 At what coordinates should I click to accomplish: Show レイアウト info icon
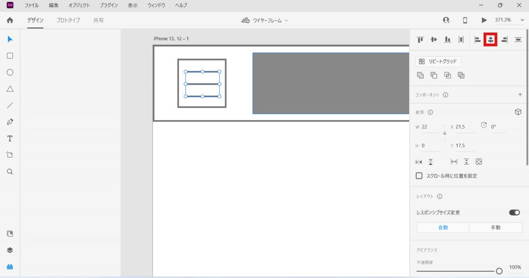point(440,196)
